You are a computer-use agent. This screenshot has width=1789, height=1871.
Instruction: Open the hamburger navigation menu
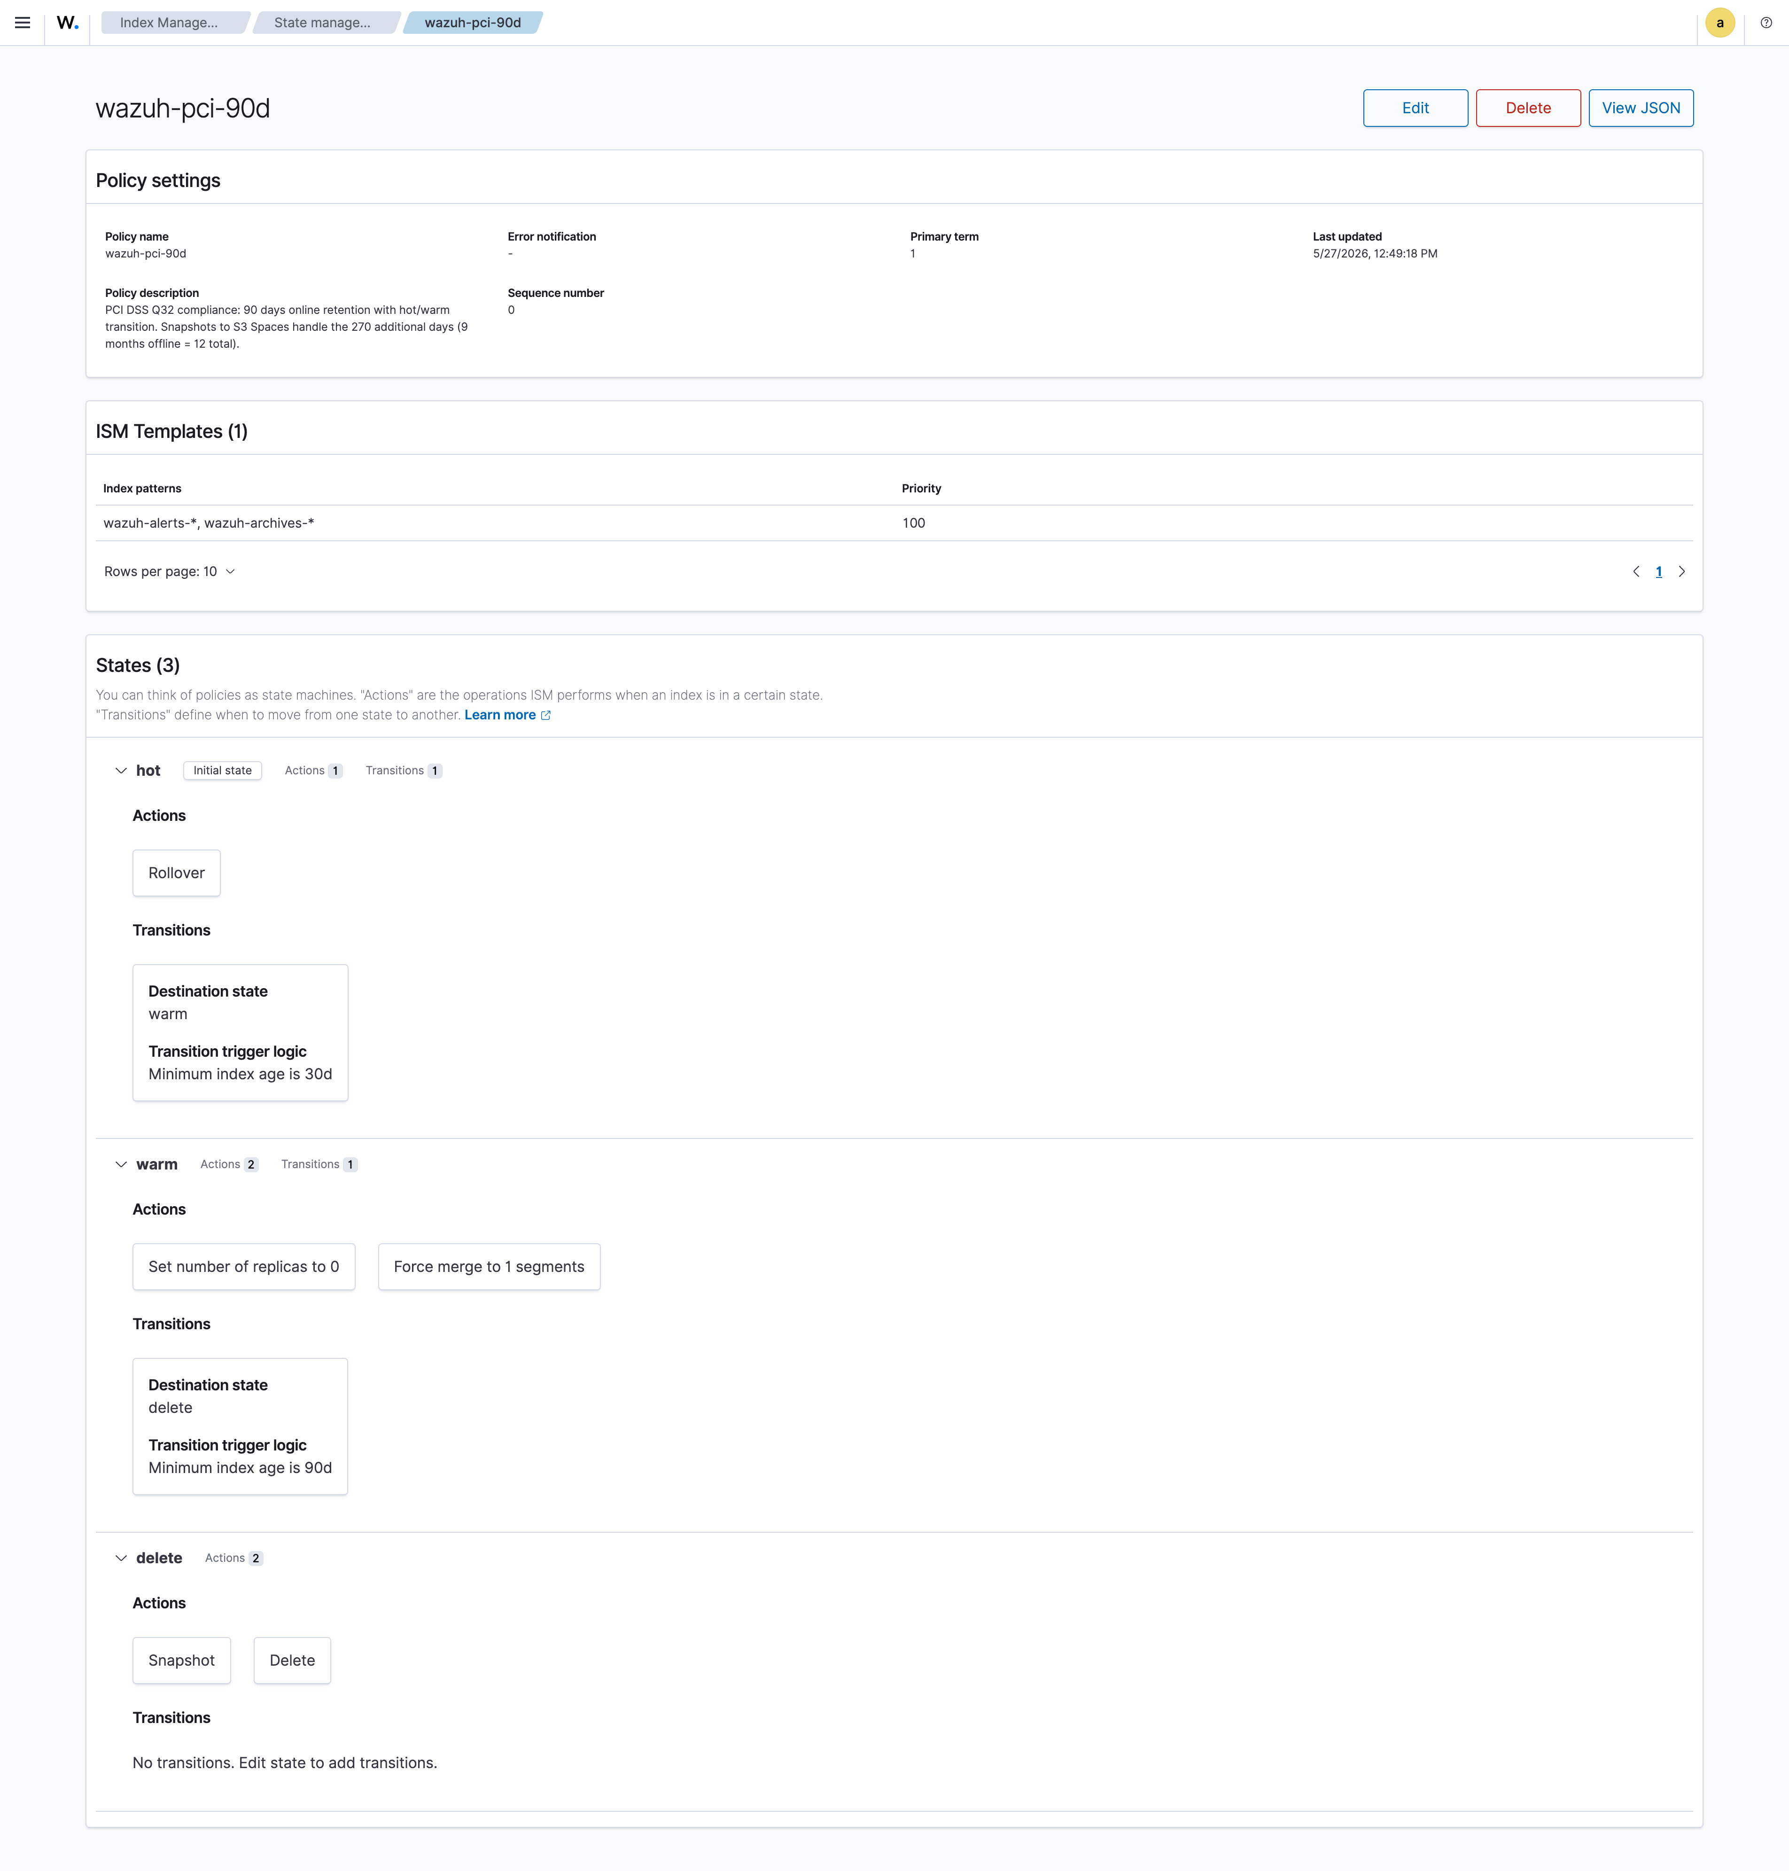[23, 23]
